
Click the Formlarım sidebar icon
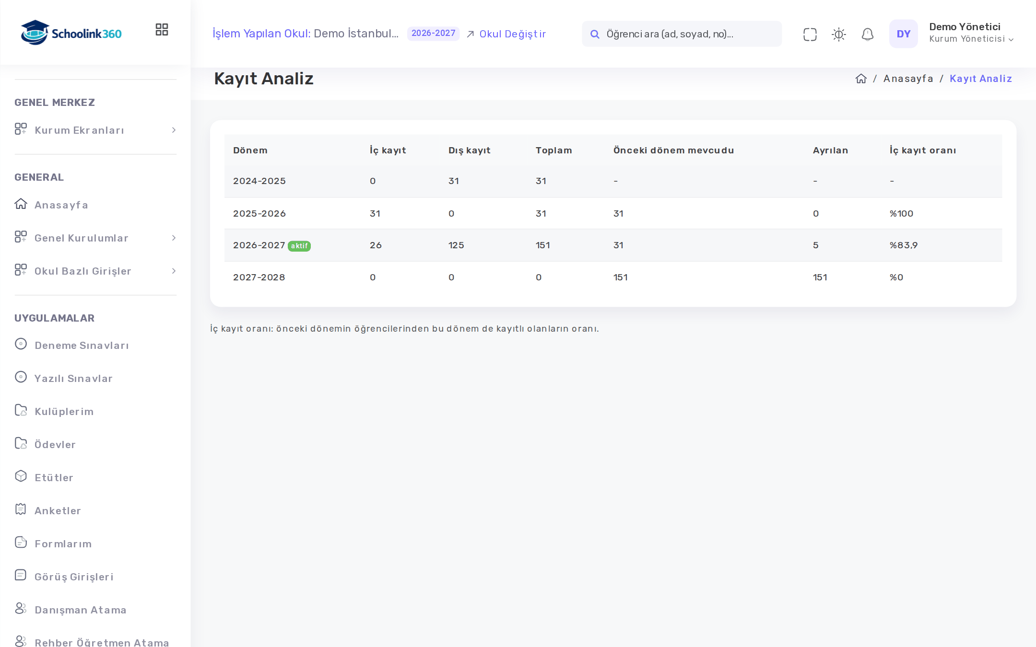click(x=21, y=542)
